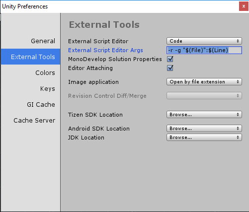Click the Editor Attaching label
The image size is (249, 212).
pos(90,68)
